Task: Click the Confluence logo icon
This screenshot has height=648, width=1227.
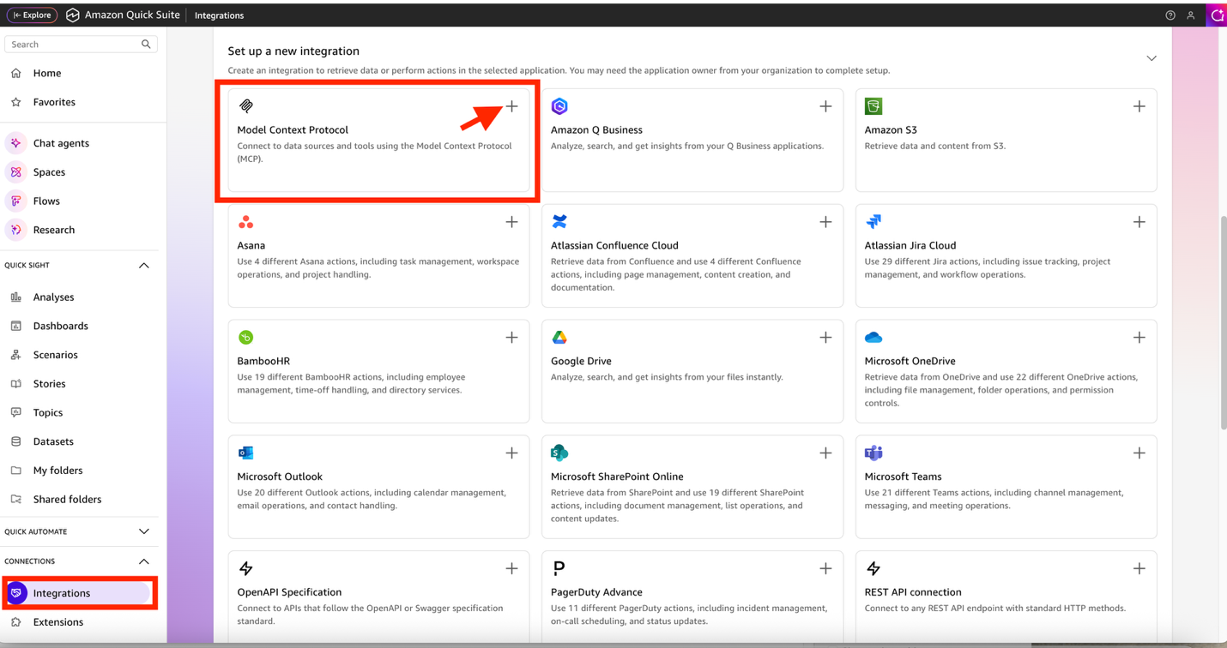Action: 559,222
